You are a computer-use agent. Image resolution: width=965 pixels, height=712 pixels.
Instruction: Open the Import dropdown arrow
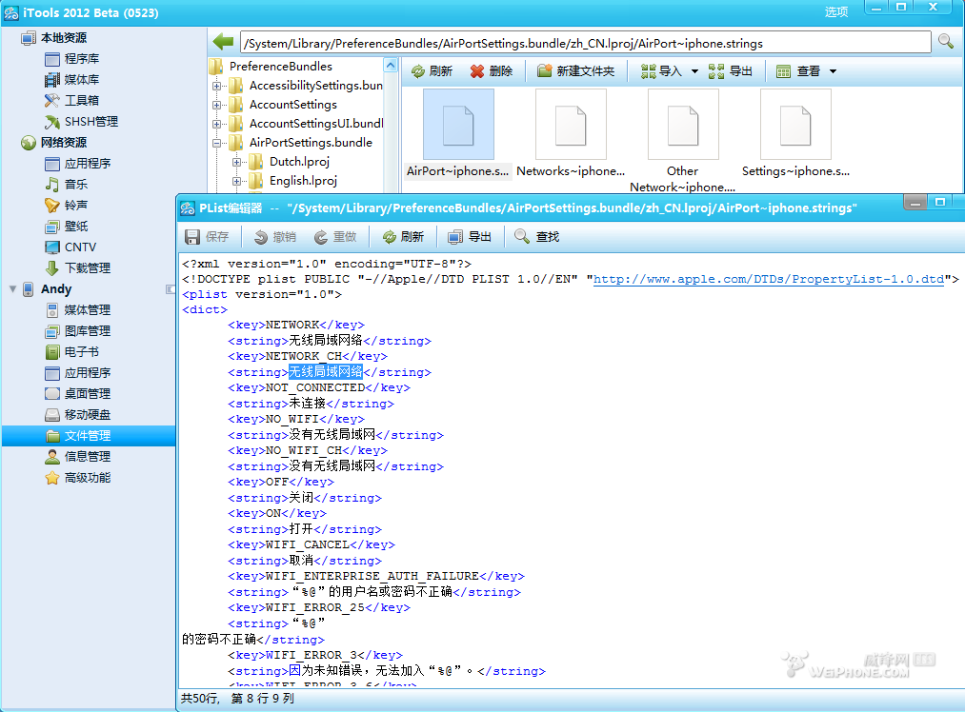[694, 71]
